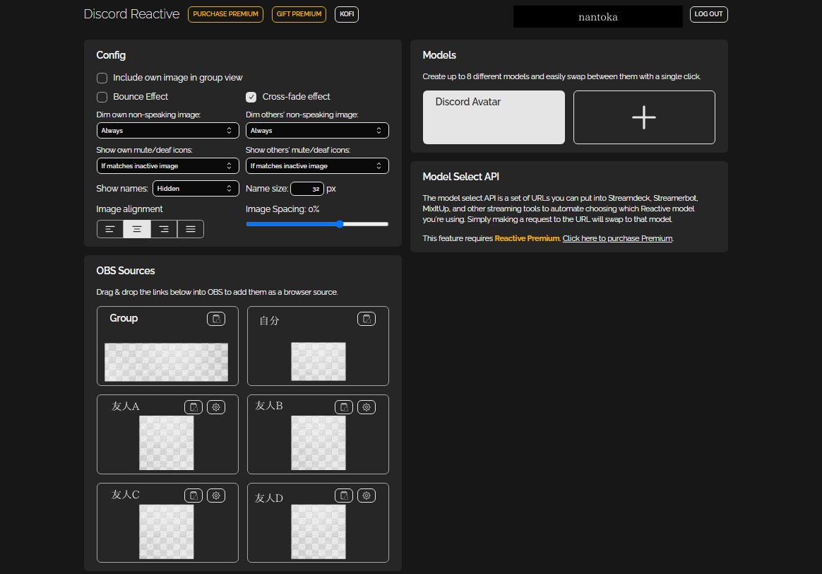Check Include own image in group view
Screen dimensions: 822x574
click(102, 78)
